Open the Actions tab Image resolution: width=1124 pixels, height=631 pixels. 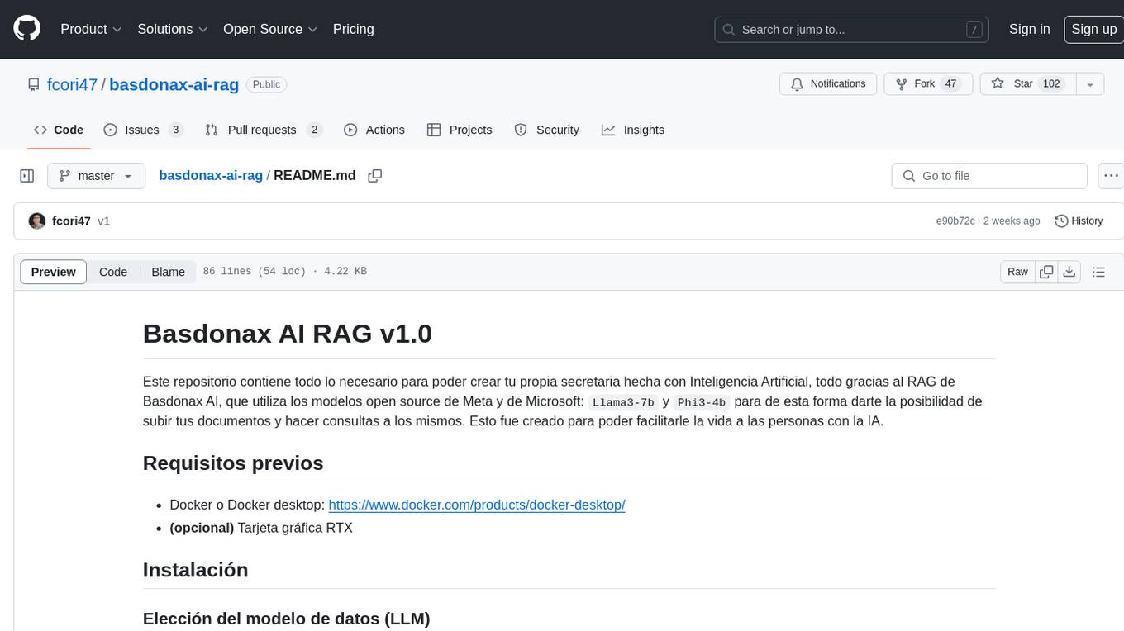click(x=374, y=130)
